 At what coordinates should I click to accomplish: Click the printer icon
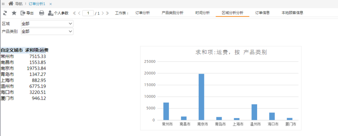tap(42, 13)
